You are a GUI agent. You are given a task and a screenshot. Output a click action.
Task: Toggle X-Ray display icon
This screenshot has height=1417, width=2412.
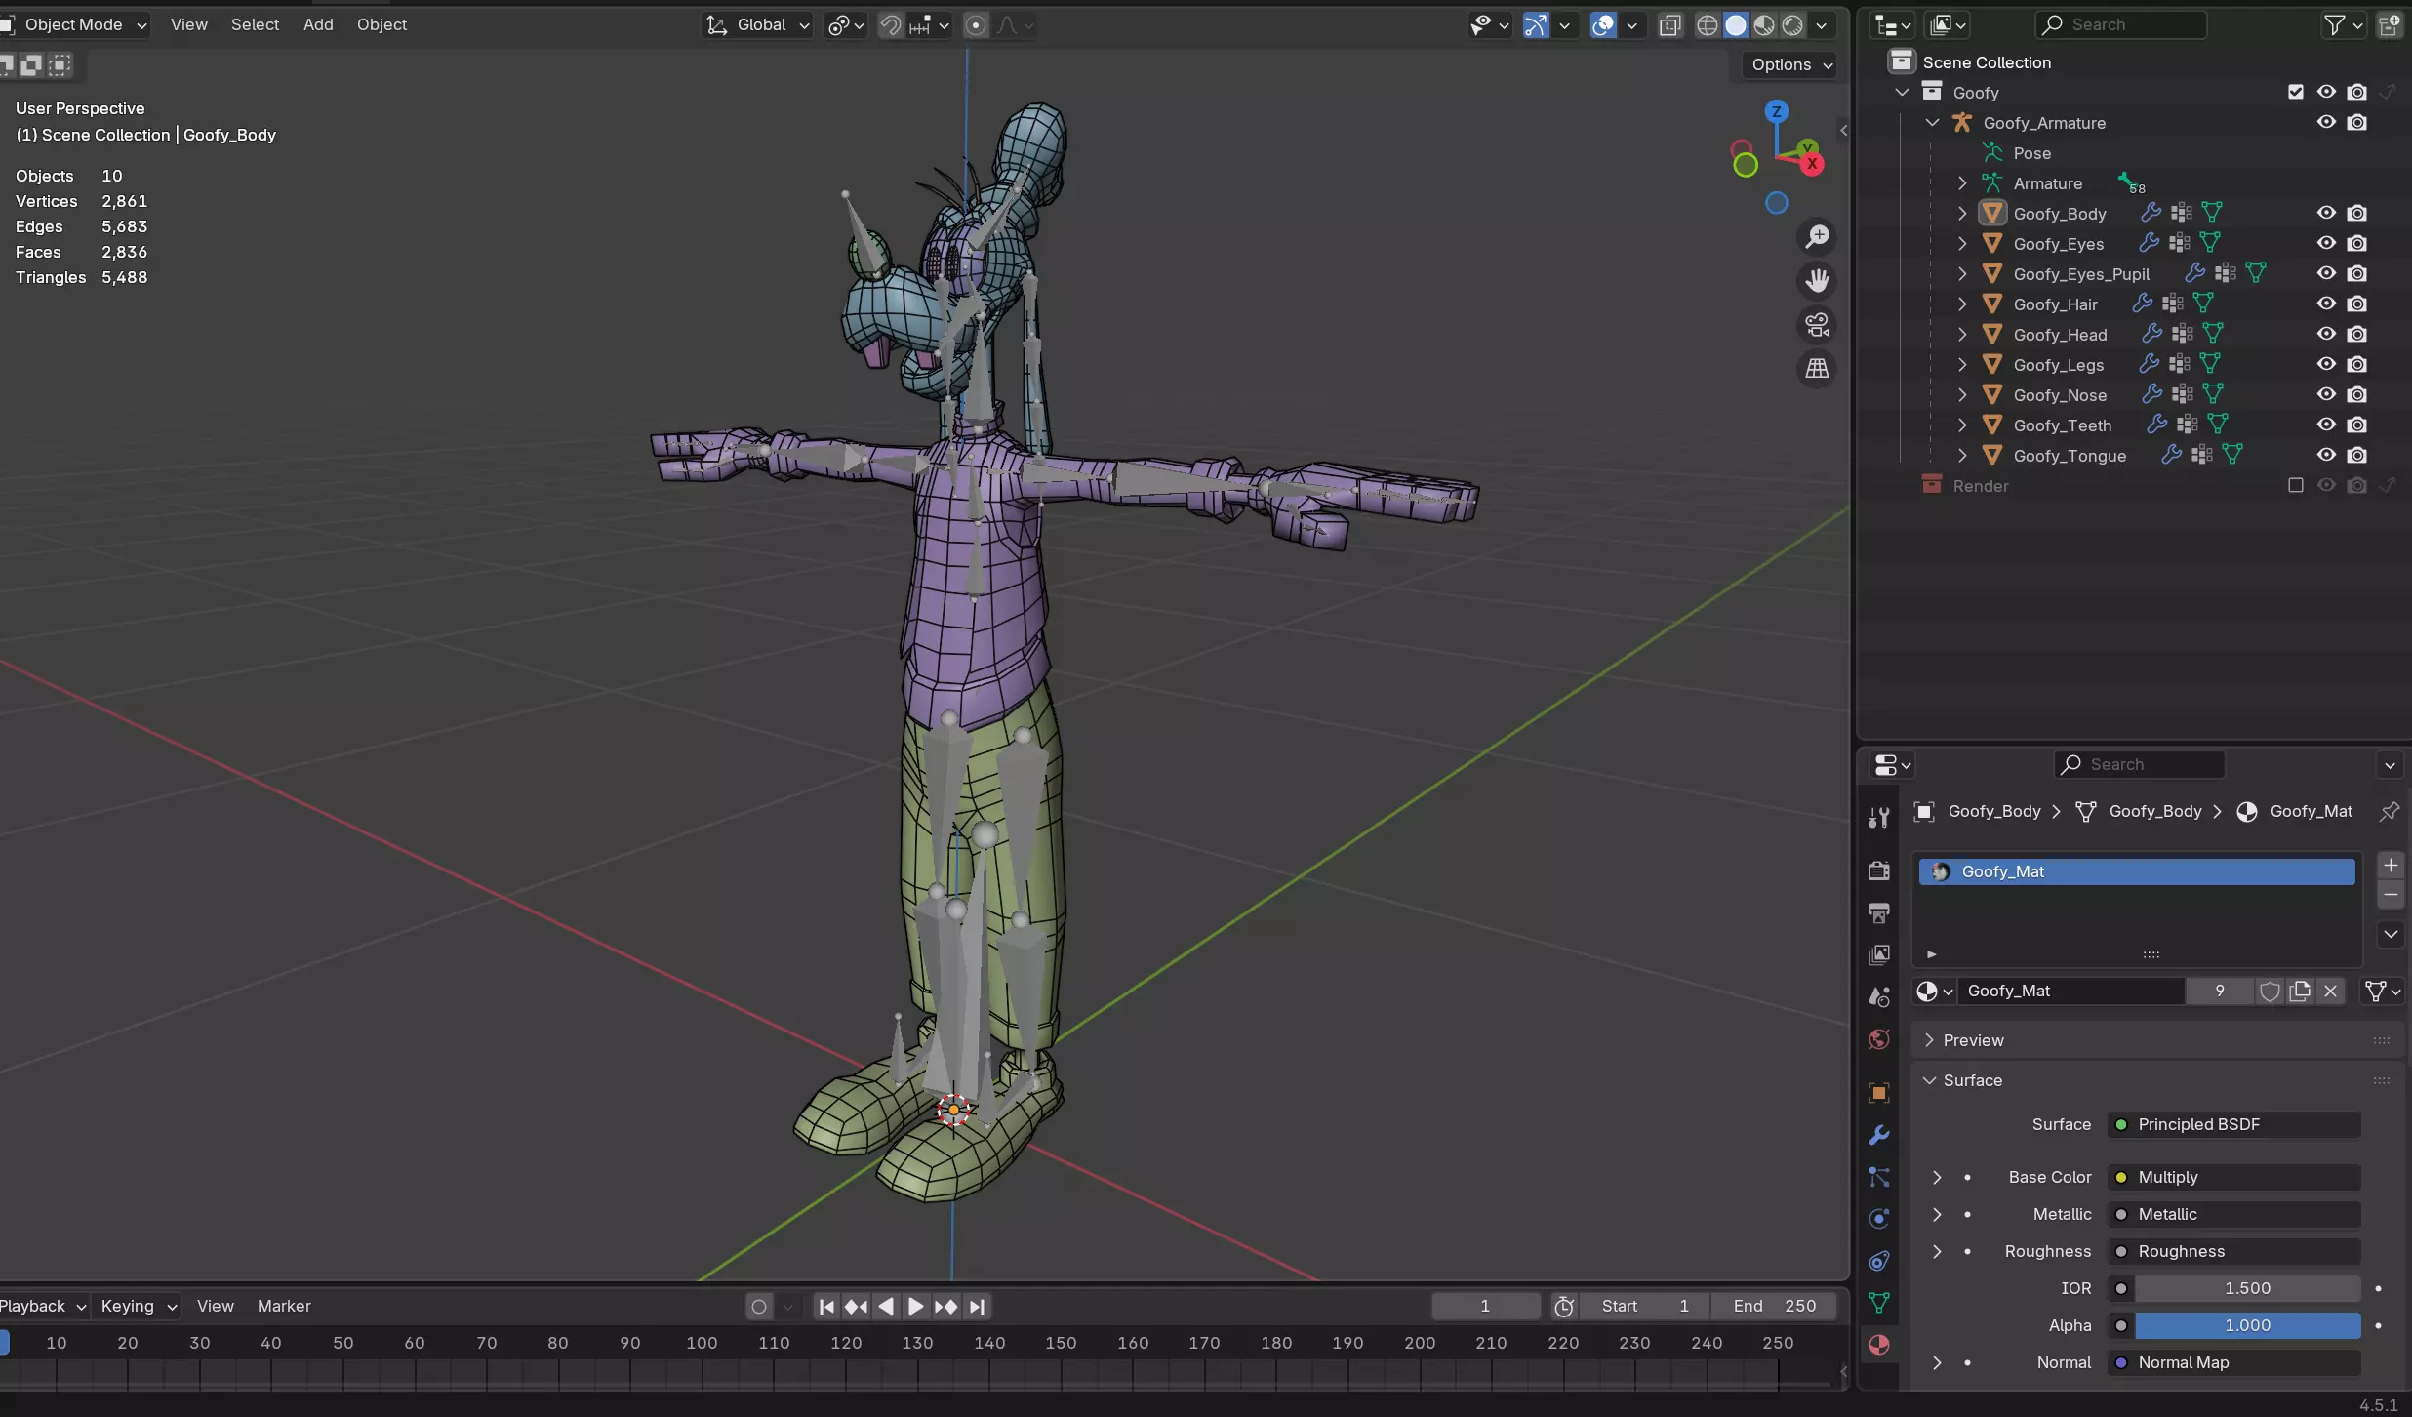coord(1669,25)
